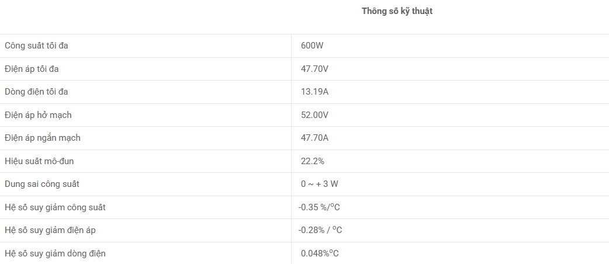Select the 47.70V value
609x264 pixels.
pos(314,69)
